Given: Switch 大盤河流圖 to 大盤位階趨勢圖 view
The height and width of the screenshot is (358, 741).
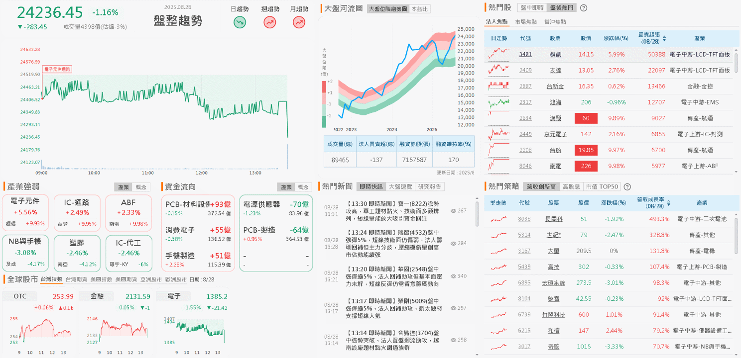Looking at the screenshot, I should (x=387, y=9).
